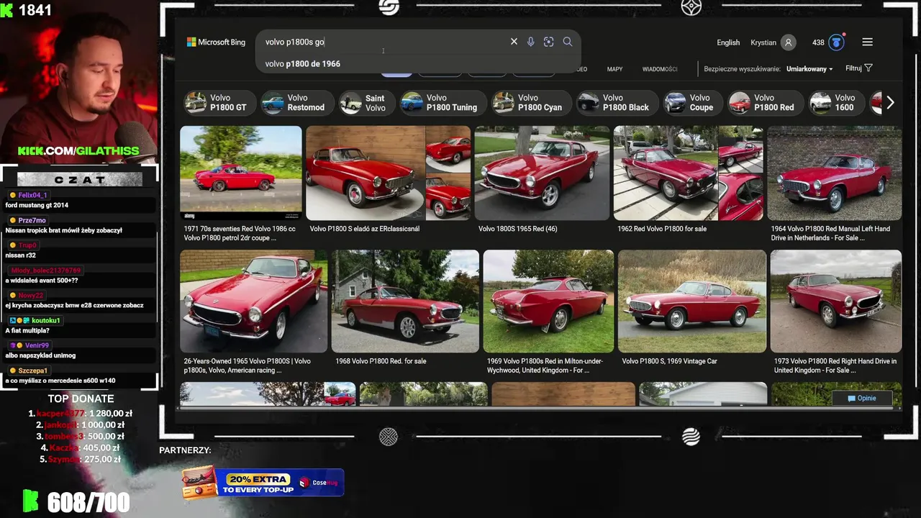Screen dimensions: 921x518
Task: Click follower goal counter 608/700
Action: (x=89, y=502)
